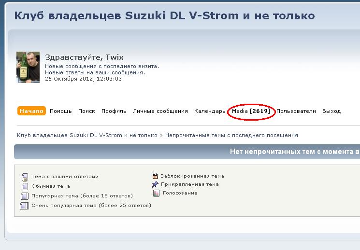Go to Поиск in navigation bar
This screenshot has width=360, height=250.
pyautogui.click(x=86, y=111)
